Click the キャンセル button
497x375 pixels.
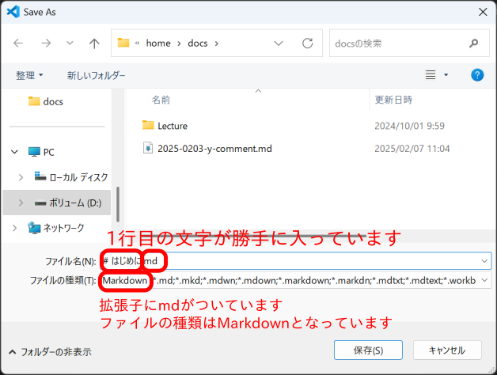[446, 350]
